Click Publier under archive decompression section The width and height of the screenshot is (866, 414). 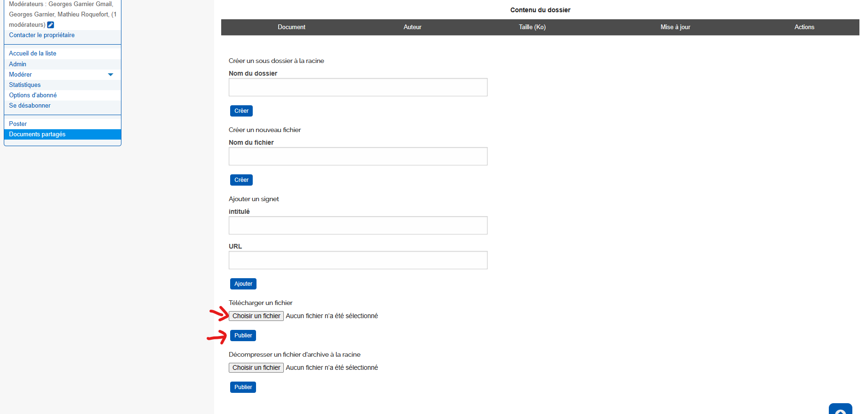tap(243, 387)
